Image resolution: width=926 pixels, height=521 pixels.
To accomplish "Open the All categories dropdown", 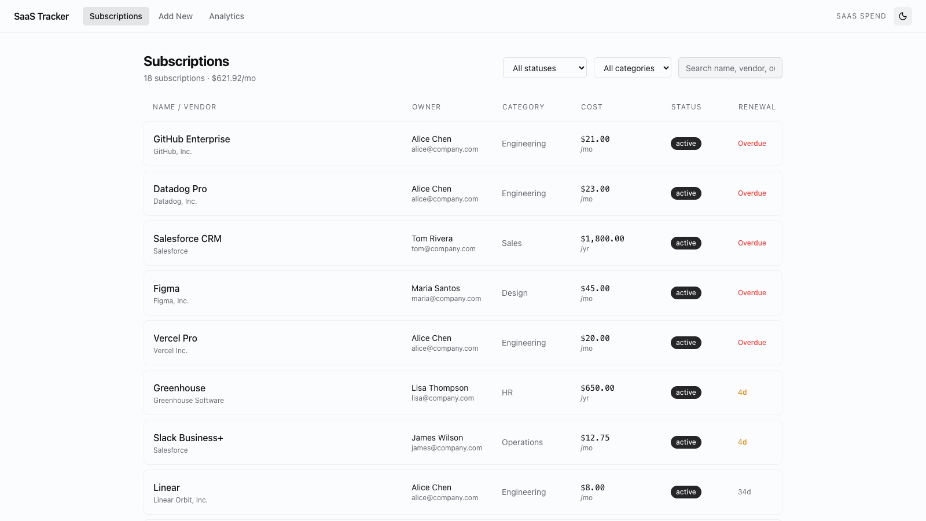I will tap(633, 68).
